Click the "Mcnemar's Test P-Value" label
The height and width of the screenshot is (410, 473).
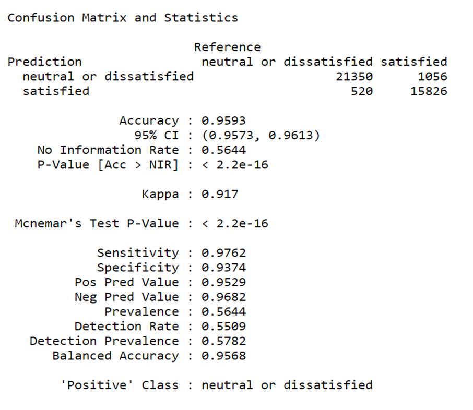pos(97,224)
